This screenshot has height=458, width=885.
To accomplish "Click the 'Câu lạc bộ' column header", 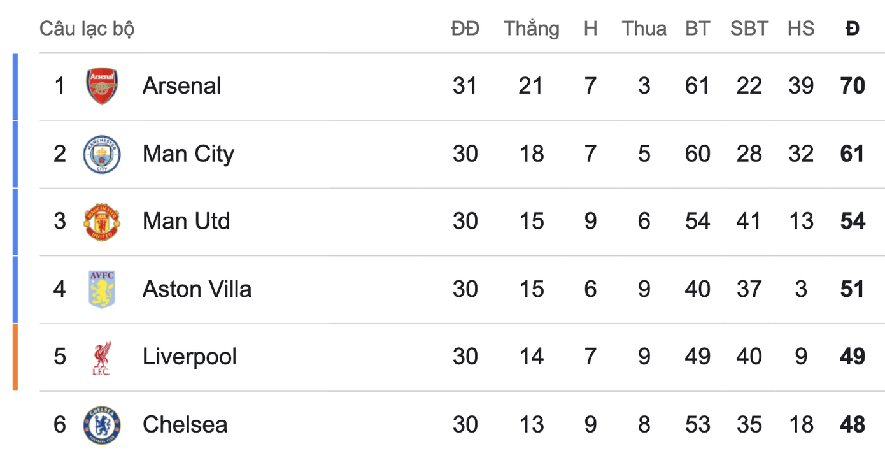I will coord(87,29).
